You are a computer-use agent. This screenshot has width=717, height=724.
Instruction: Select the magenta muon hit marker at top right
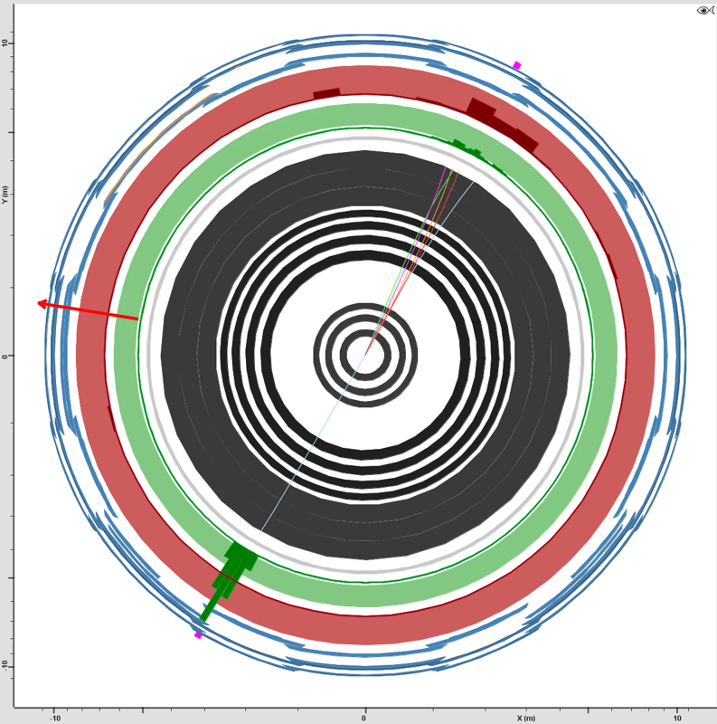point(517,65)
